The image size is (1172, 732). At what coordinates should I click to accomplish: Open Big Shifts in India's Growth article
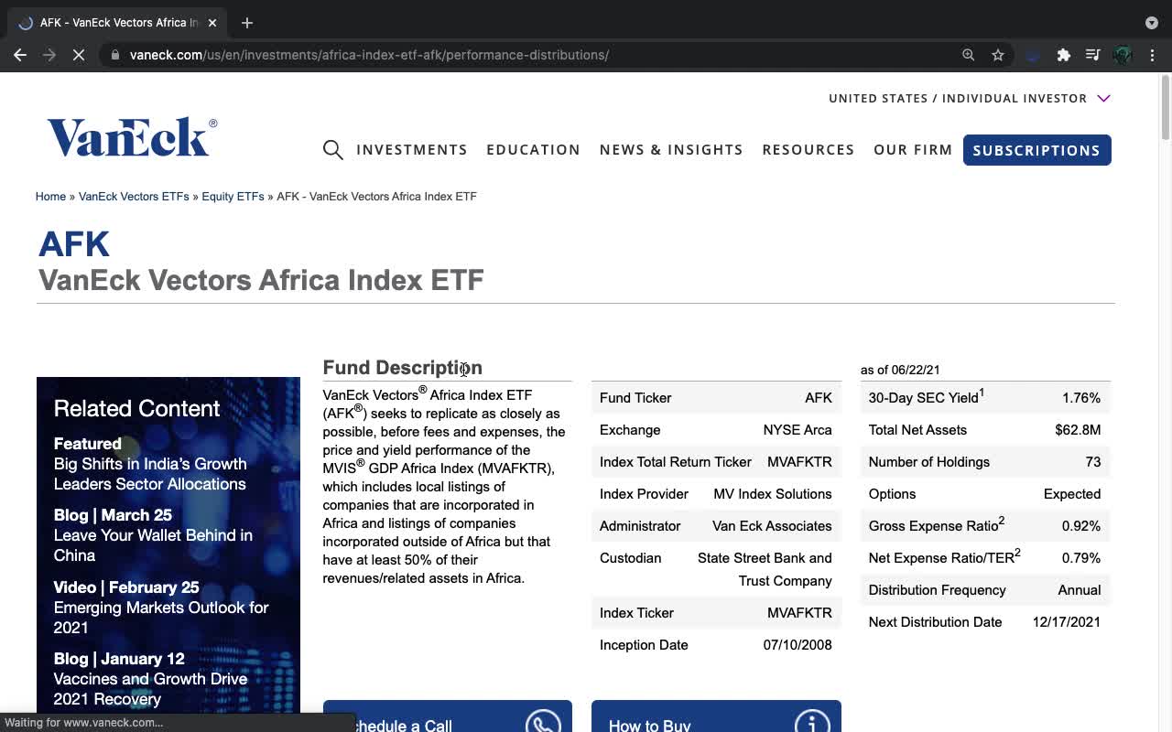pos(150,474)
